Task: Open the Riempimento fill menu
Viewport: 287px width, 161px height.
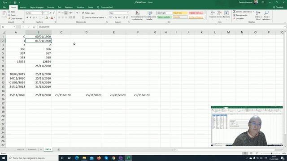Action: click(240, 15)
